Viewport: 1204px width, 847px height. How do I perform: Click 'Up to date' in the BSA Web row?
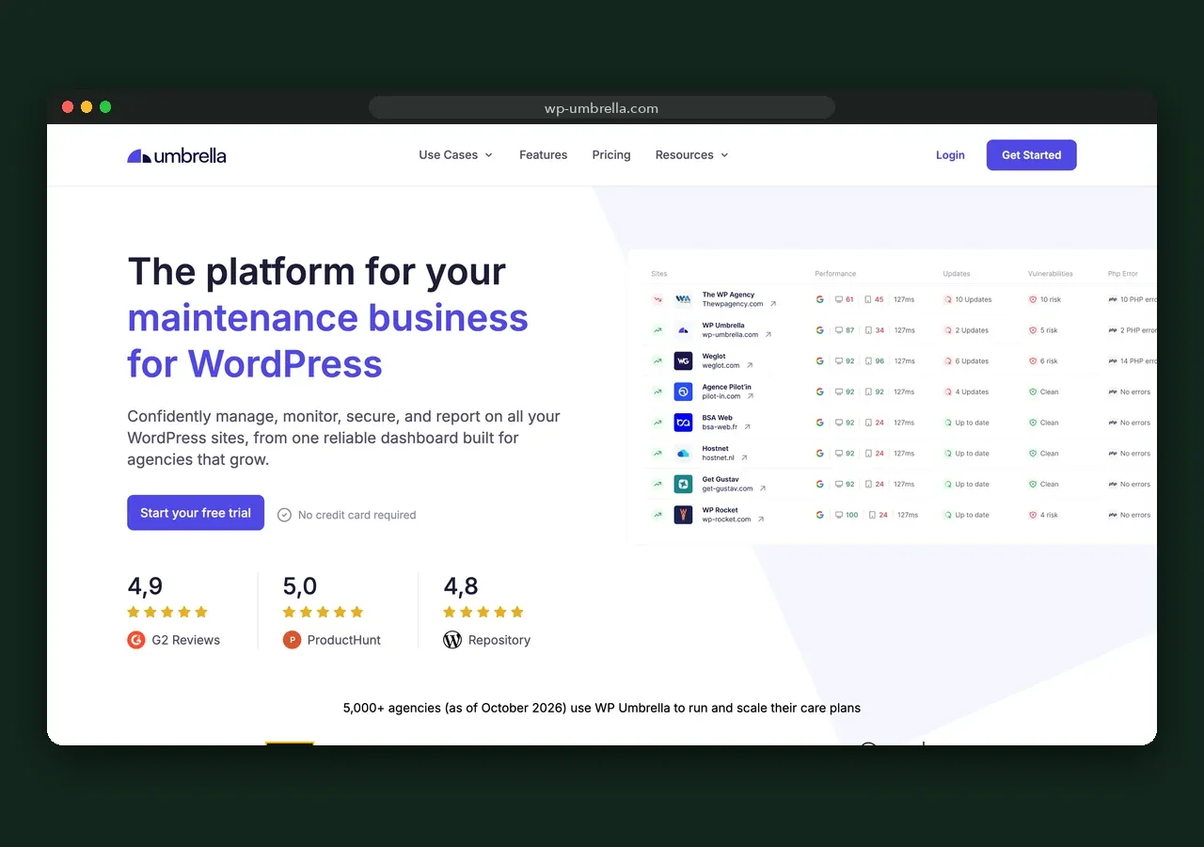966,423
